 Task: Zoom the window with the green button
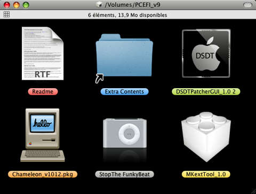26,5
